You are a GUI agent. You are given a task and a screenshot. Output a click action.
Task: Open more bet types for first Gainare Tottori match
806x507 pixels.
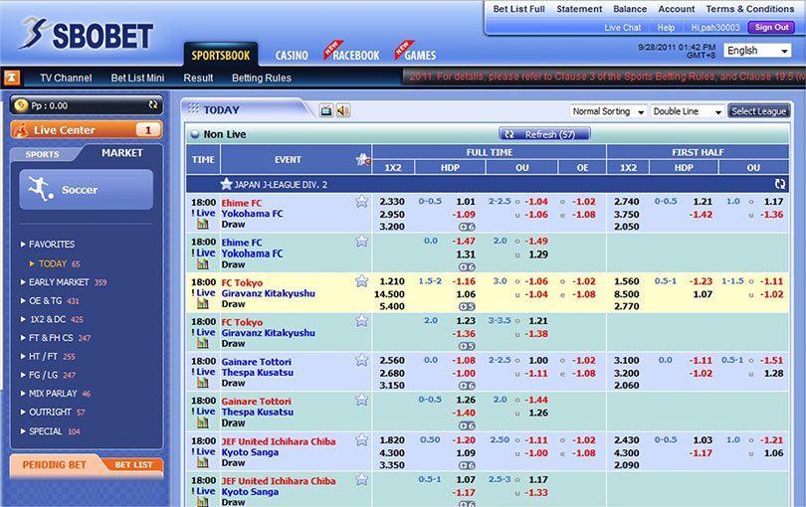click(467, 386)
